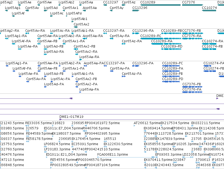
Task: Open the Cpr65Az-PA protein label
Action: tap(132, 74)
